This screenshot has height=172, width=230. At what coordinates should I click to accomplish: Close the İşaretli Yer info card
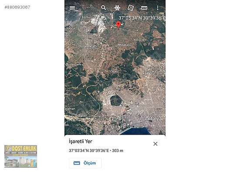[156, 144]
